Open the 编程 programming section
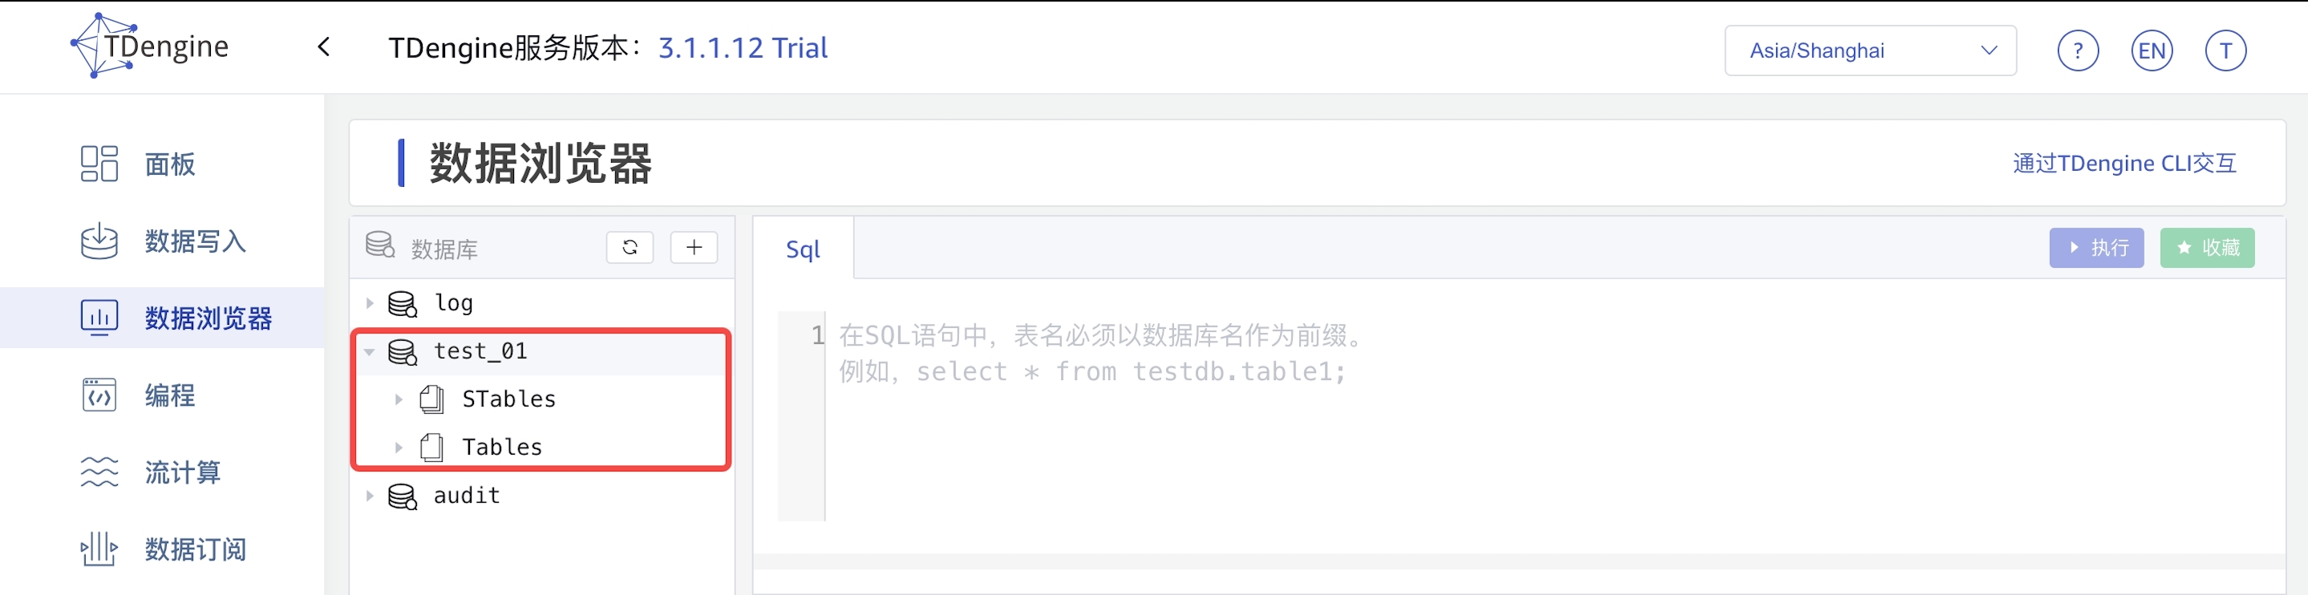The image size is (2308, 595). click(169, 395)
